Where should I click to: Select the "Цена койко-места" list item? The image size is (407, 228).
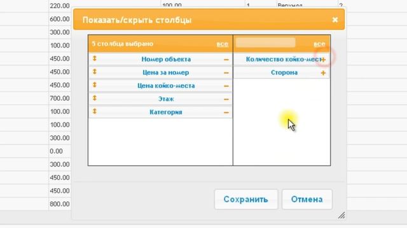160,85
